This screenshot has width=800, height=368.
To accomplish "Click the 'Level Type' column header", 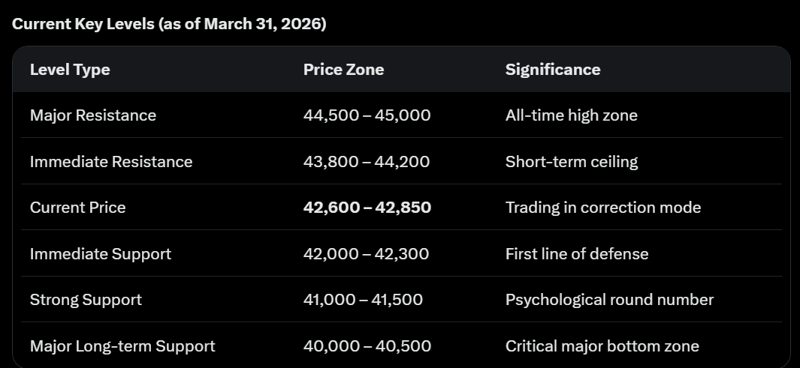I will pos(70,70).
